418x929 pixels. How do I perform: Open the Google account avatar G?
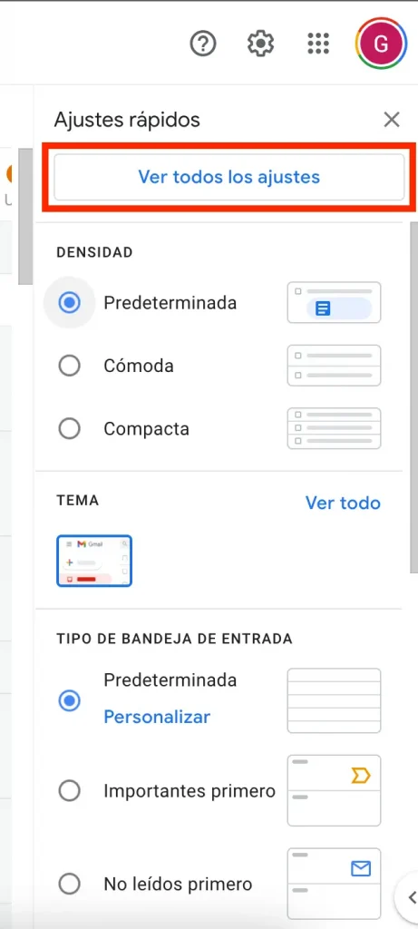click(x=382, y=44)
